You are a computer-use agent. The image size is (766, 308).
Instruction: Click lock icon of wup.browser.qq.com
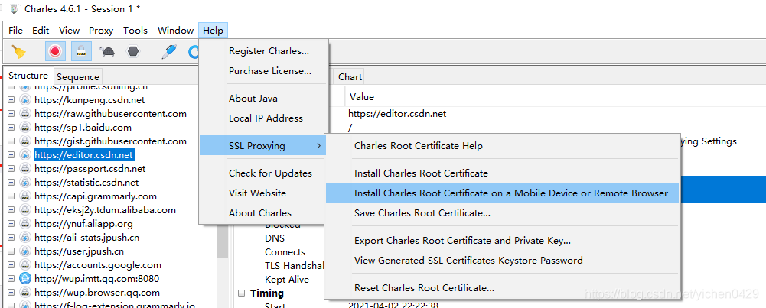24,293
